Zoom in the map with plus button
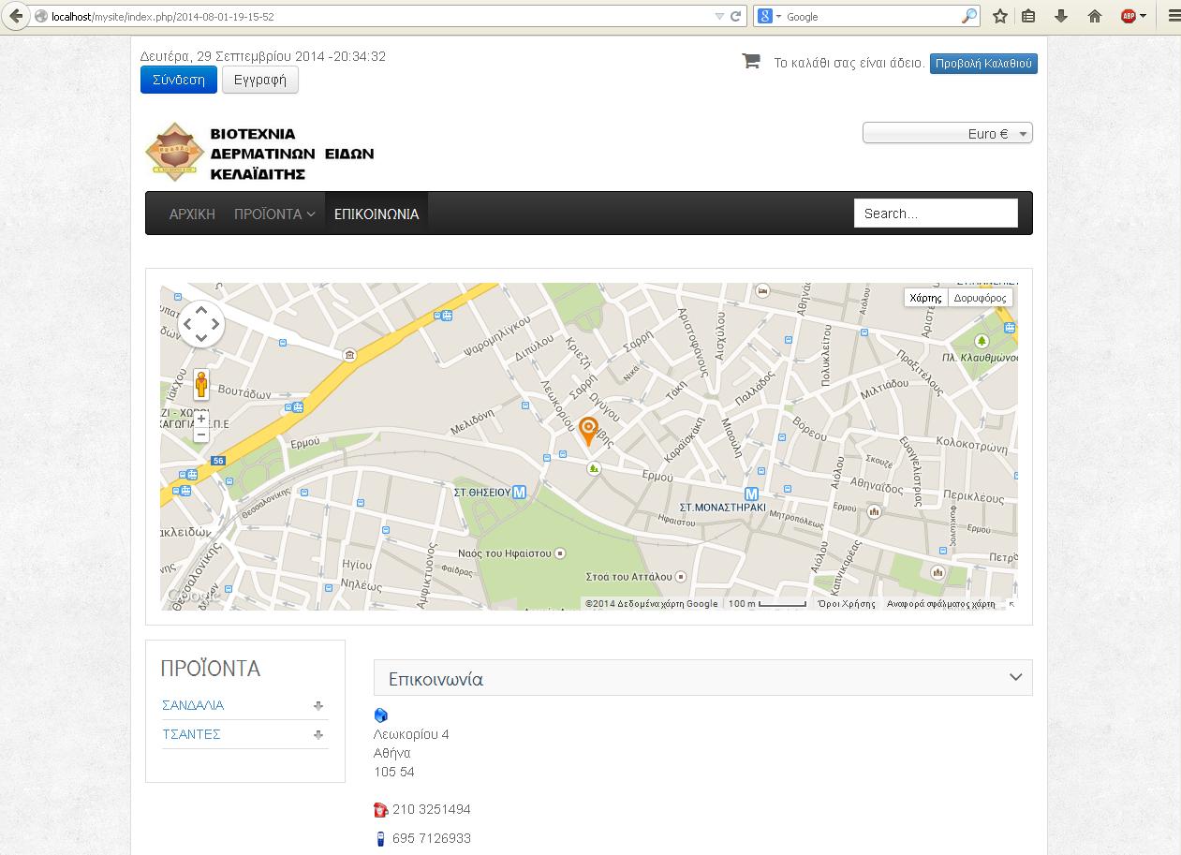Viewport: 1181px width, 855px height. click(201, 419)
